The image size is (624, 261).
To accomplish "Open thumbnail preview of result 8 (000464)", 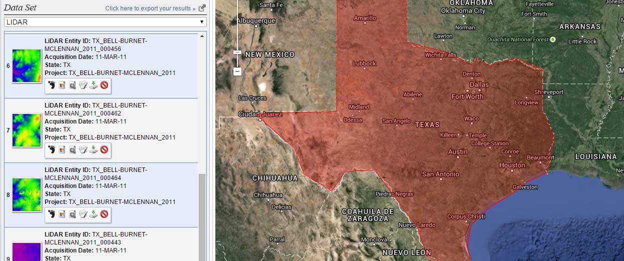I will coord(27,195).
